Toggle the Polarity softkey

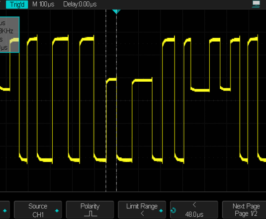pyautogui.click(x=90, y=210)
